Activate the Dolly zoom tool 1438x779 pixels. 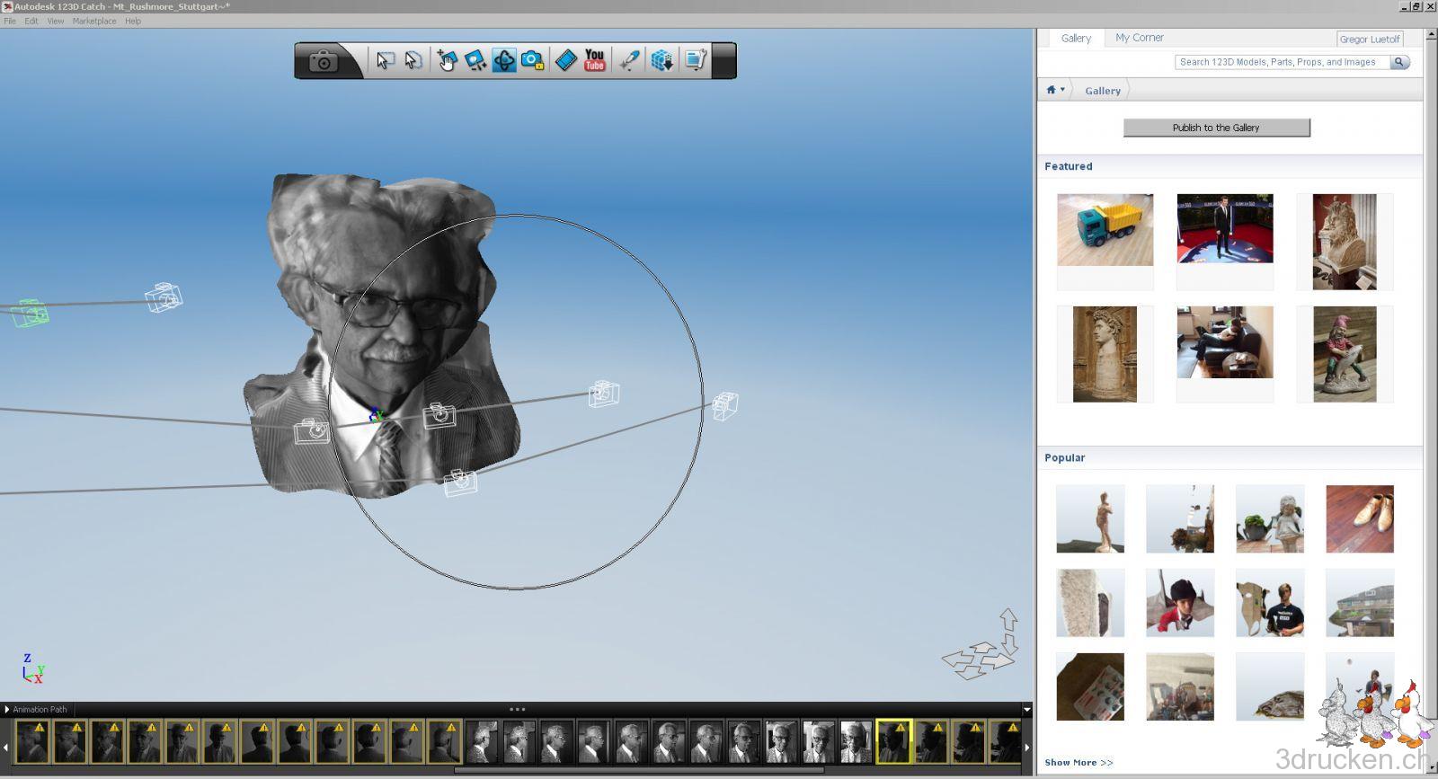pyautogui.click(x=475, y=60)
